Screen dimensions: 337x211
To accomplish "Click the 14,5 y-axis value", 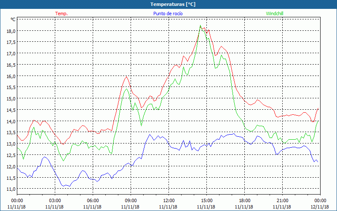I will click(11, 110).
